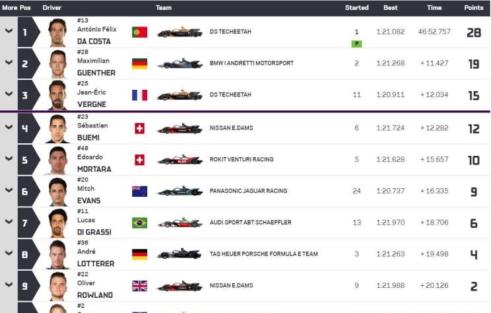Screen dimensions: 491x313
Task: Click the UK flag beside Rowland
Action: point(140,286)
